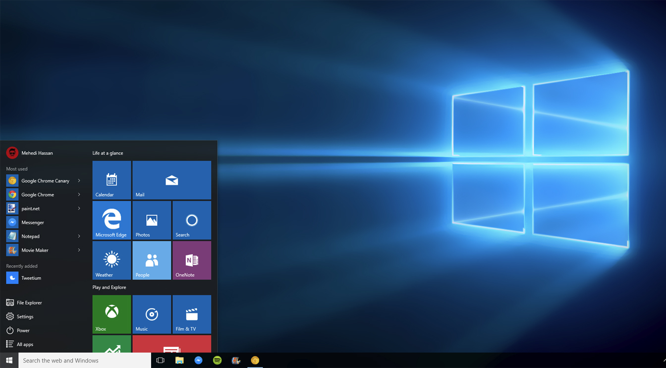
Task: Launch Xbox from the Play and Explore section
Action: [x=111, y=313]
